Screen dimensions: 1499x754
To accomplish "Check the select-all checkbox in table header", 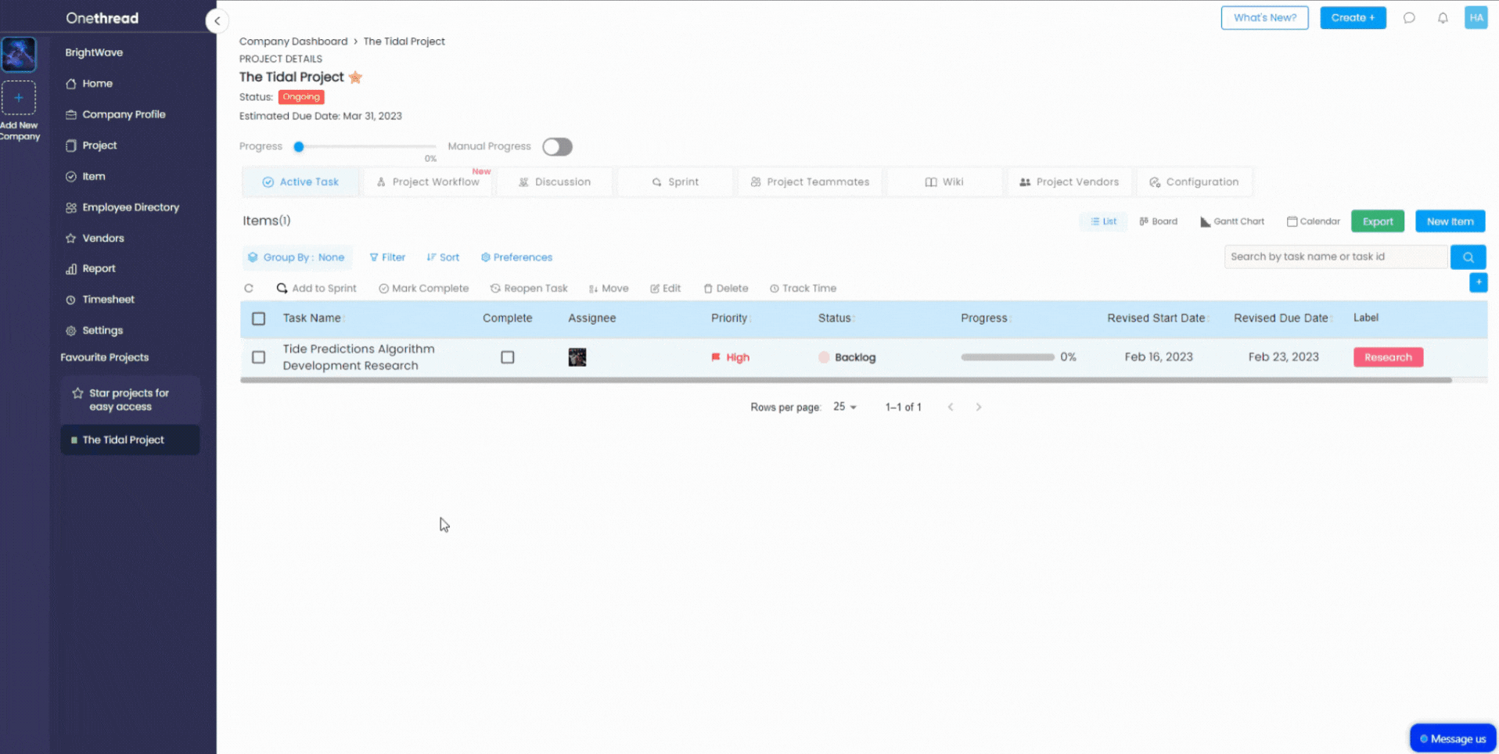I will point(258,318).
